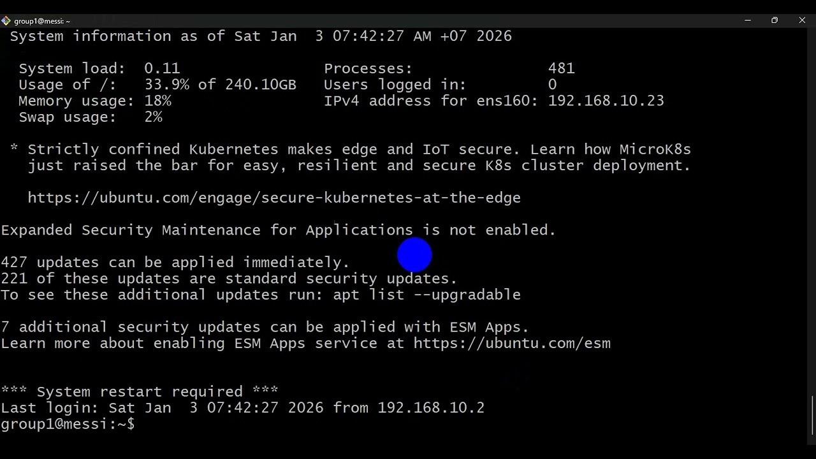Click window title group1@messi: ~

coord(42,21)
